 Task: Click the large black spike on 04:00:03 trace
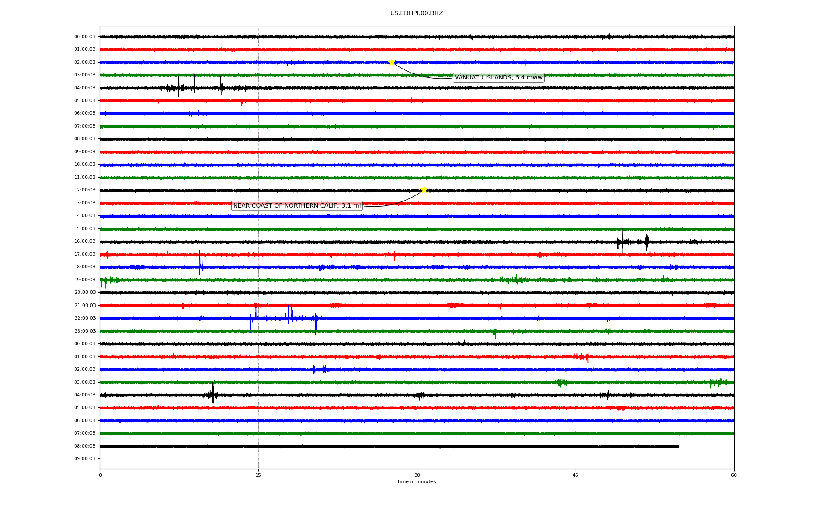(x=179, y=87)
